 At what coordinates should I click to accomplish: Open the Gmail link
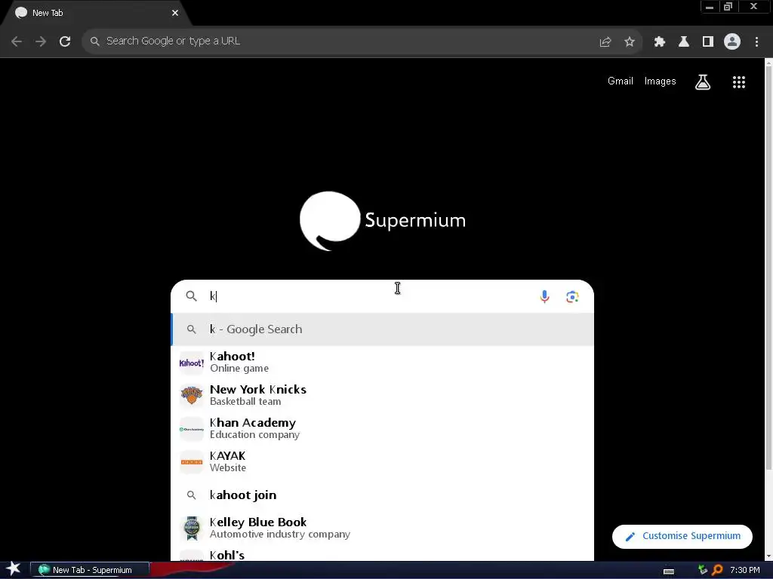point(621,81)
